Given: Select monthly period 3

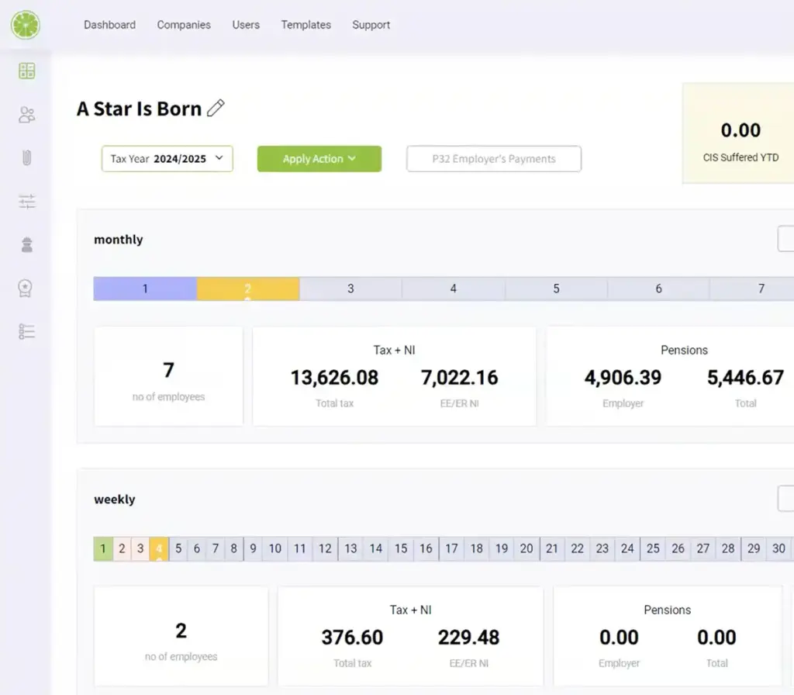Looking at the screenshot, I should [x=350, y=289].
